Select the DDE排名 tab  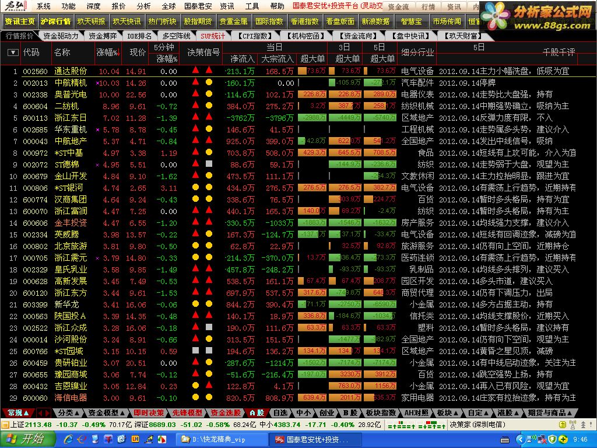pos(139,36)
